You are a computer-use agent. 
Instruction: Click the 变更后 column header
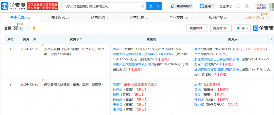(233, 39)
